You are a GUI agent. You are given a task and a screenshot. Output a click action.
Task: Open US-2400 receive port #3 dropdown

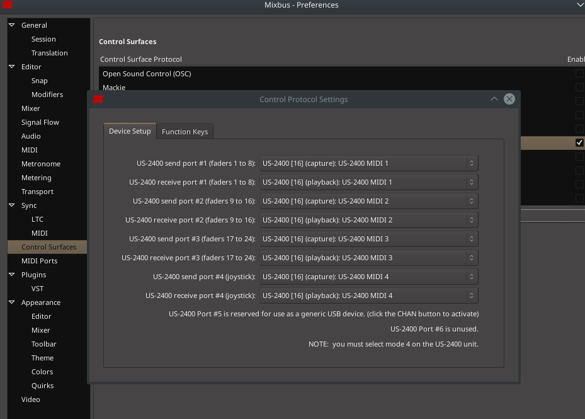[368, 258]
